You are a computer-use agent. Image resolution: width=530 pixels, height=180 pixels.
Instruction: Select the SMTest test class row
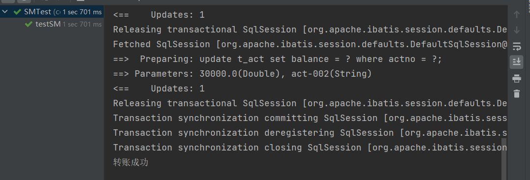tap(52, 12)
